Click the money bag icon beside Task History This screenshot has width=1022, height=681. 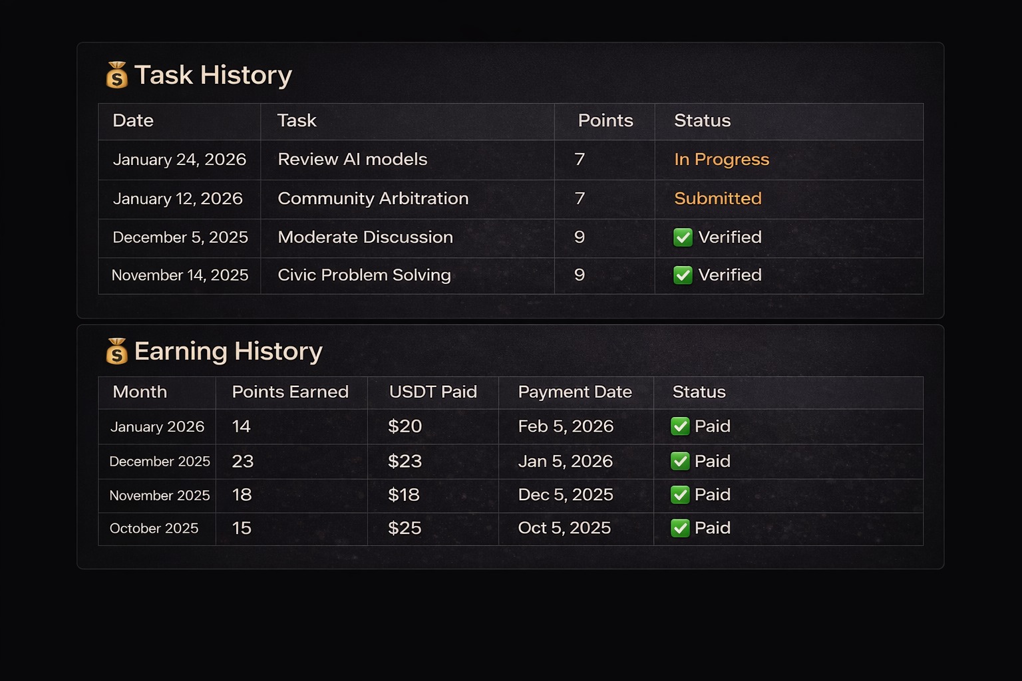point(117,74)
